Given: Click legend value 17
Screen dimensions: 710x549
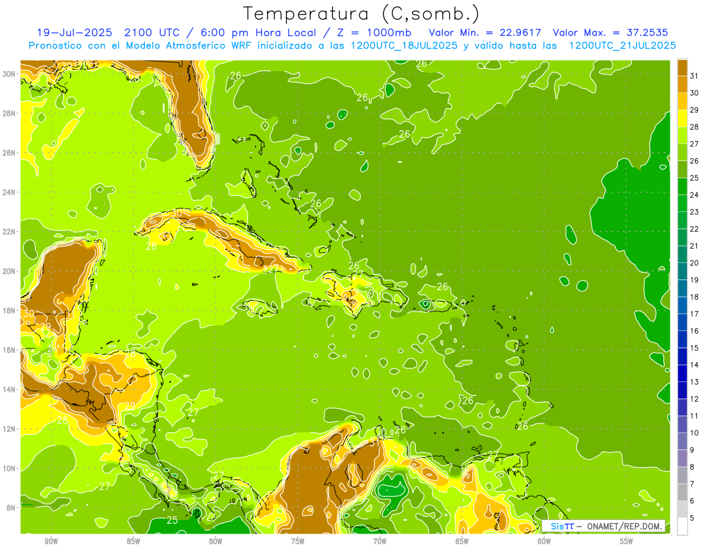Looking at the screenshot, I should click(695, 314).
